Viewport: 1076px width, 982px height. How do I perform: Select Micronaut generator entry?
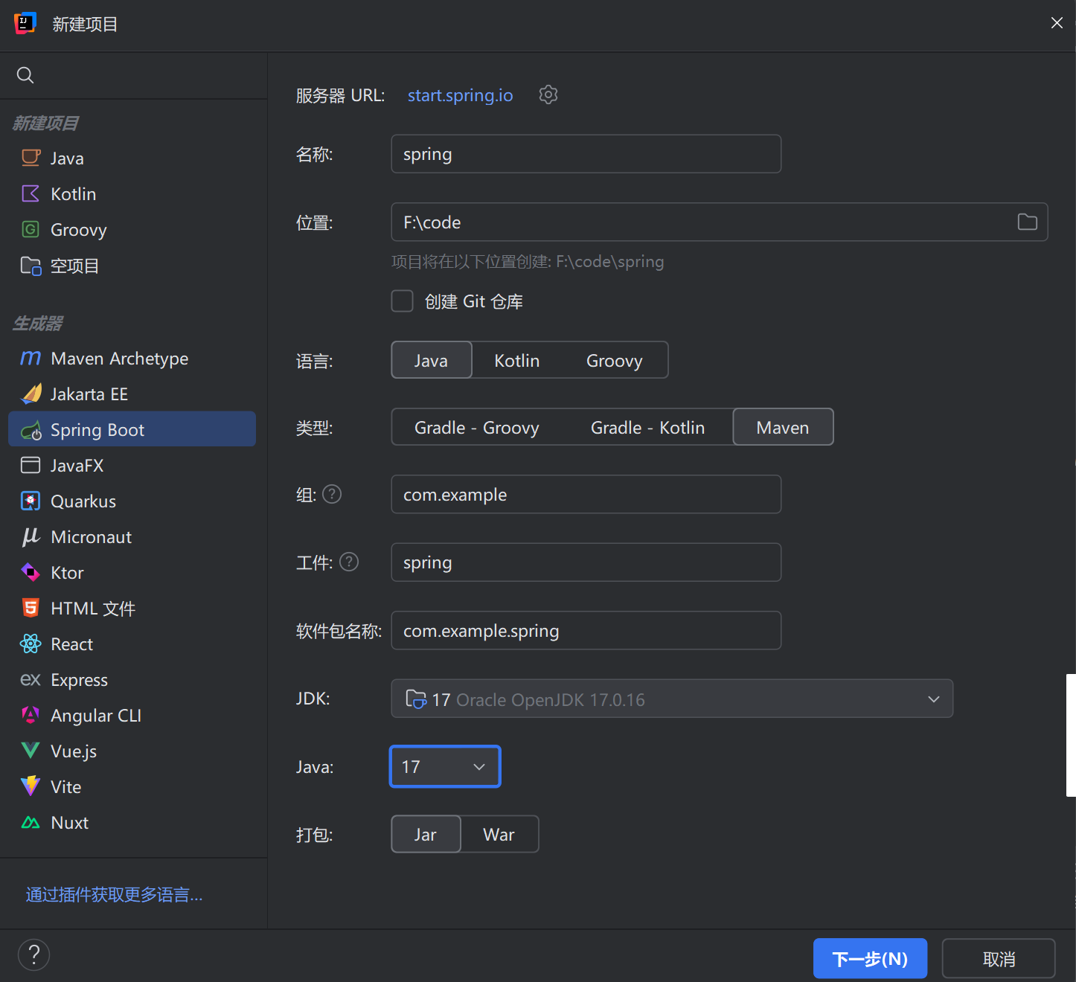click(132, 536)
